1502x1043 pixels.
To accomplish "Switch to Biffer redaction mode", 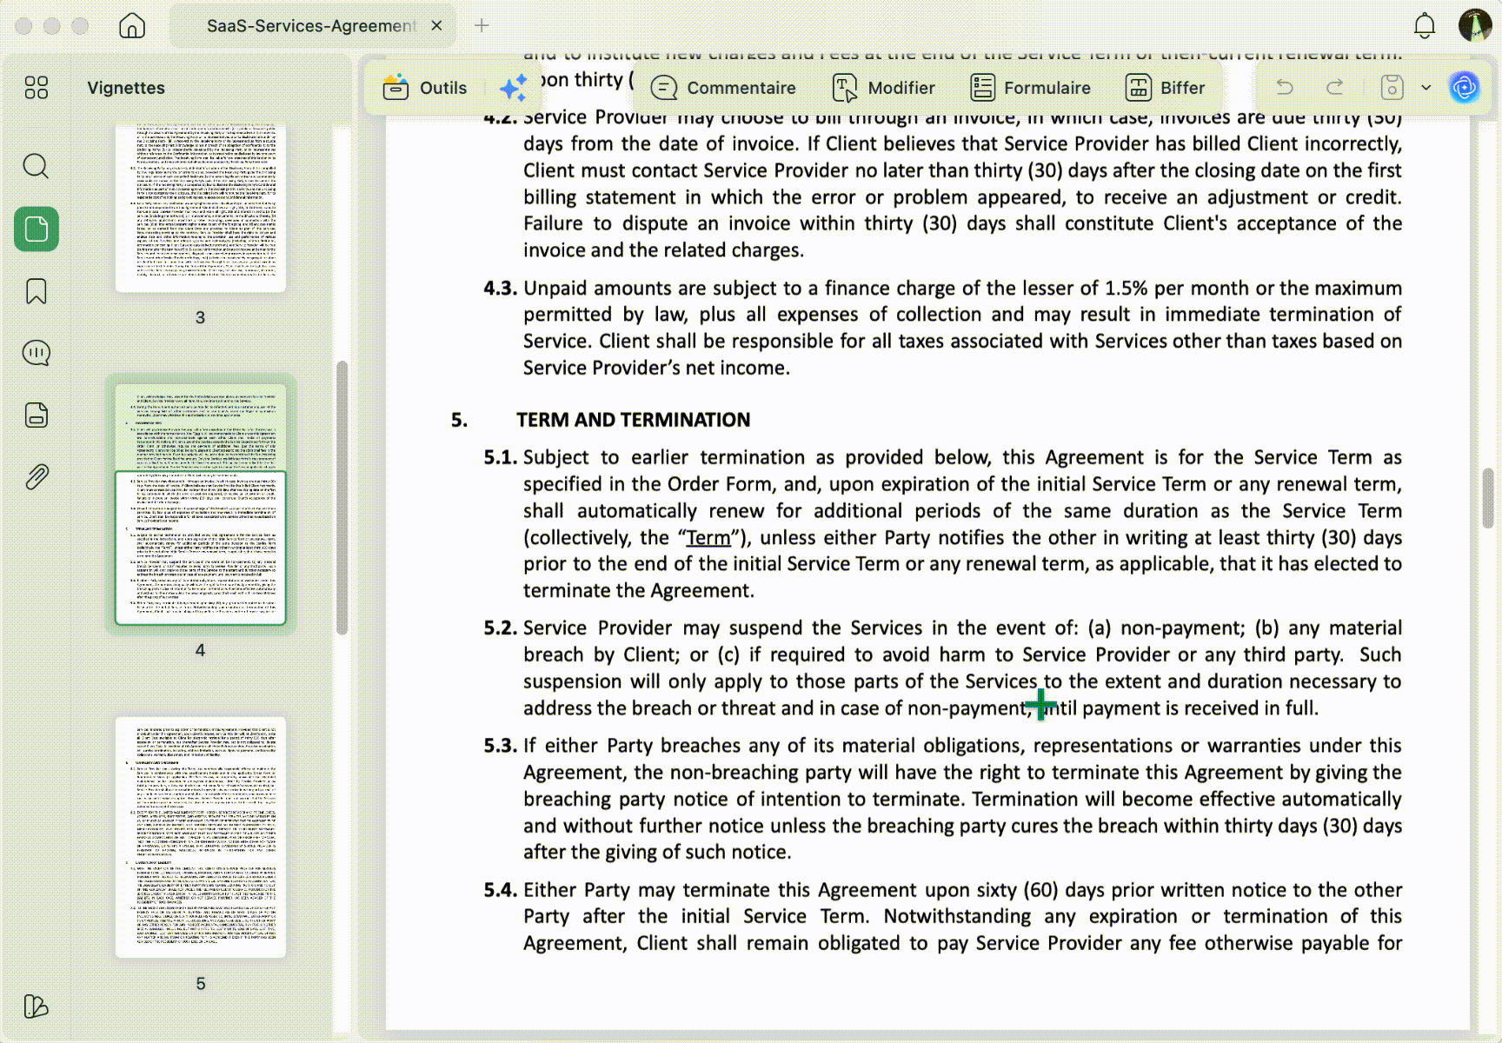I will (1166, 88).
